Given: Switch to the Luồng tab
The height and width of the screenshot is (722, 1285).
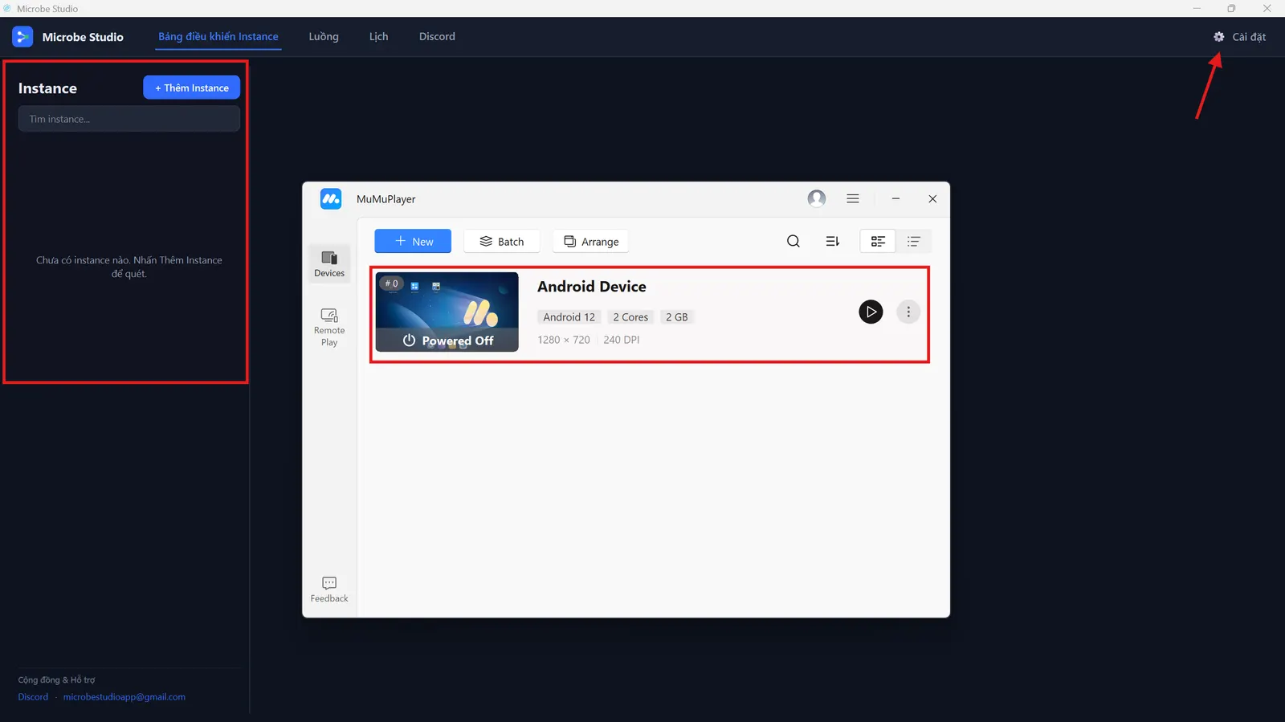Looking at the screenshot, I should [324, 37].
